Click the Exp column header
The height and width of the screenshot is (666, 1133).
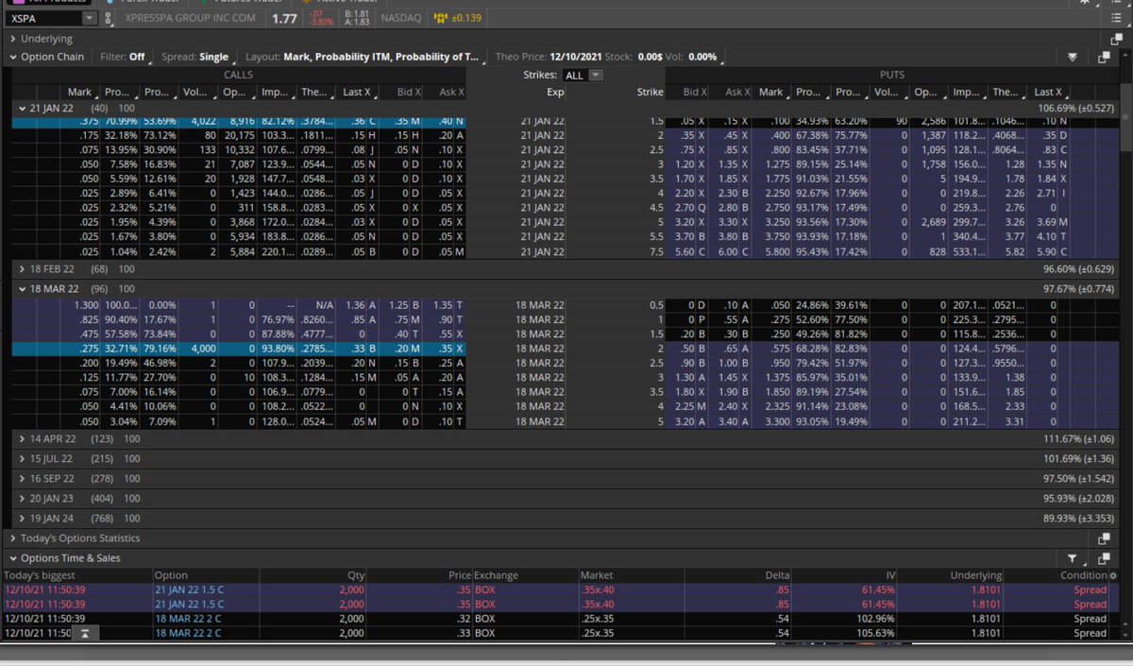click(x=555, y=92)
